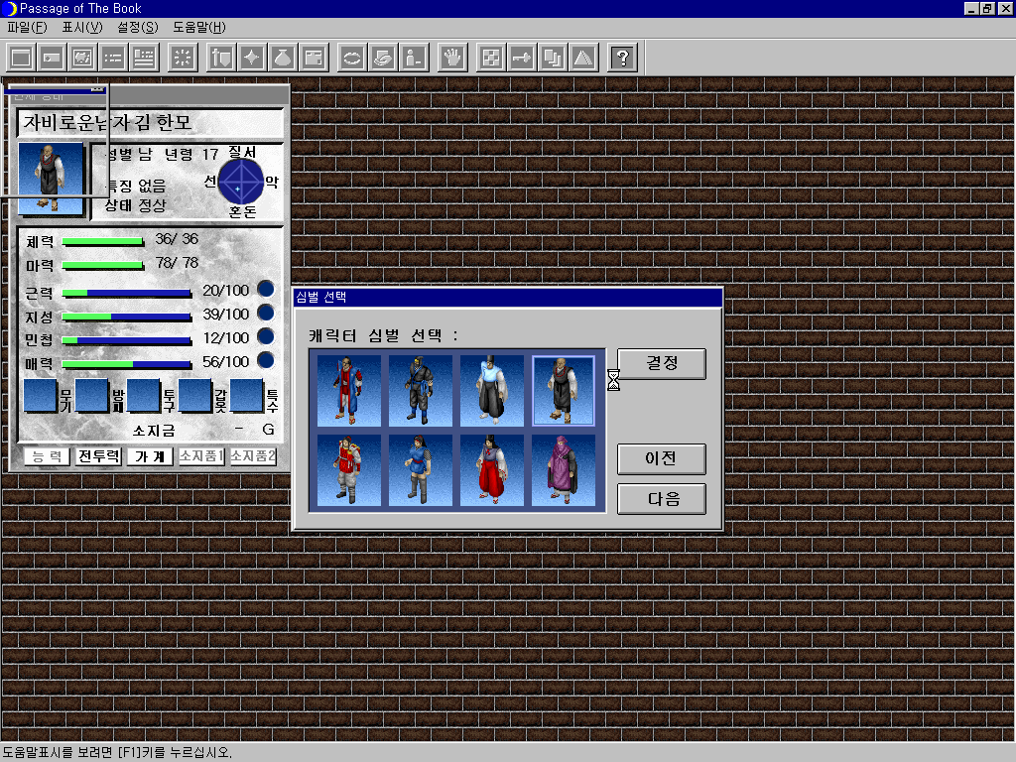
Task: Click the question mark help icon
Action: pos(623,58)
